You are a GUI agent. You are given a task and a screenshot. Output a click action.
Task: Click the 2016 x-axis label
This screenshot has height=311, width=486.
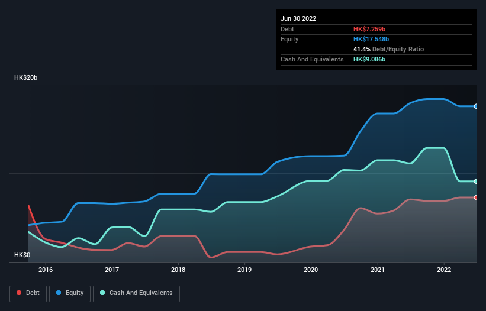[46, 270]
